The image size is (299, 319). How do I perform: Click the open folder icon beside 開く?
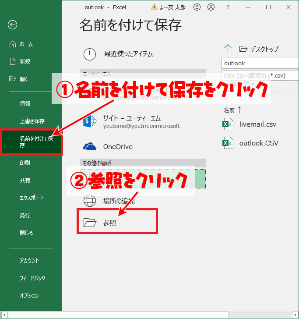click(x=12, y=79)
